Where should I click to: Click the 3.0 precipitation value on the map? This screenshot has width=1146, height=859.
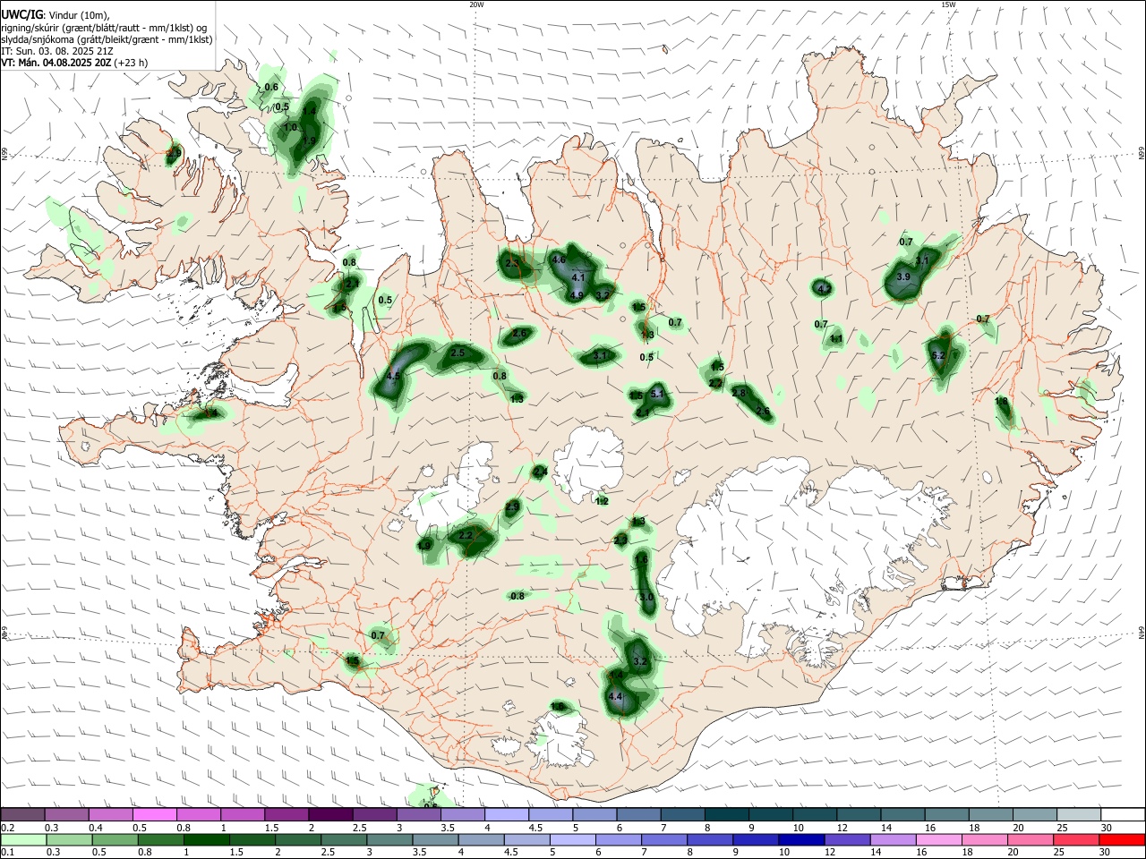click(x=646, y=597)
